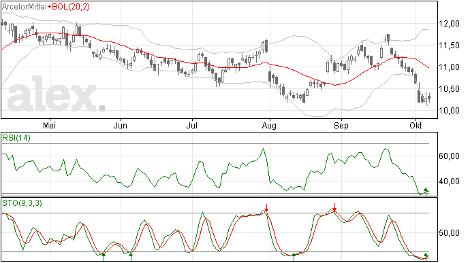Click the green buy arrow on RSI panel
Viewport: 470px width, 263px height.
[x=426, y=192]
